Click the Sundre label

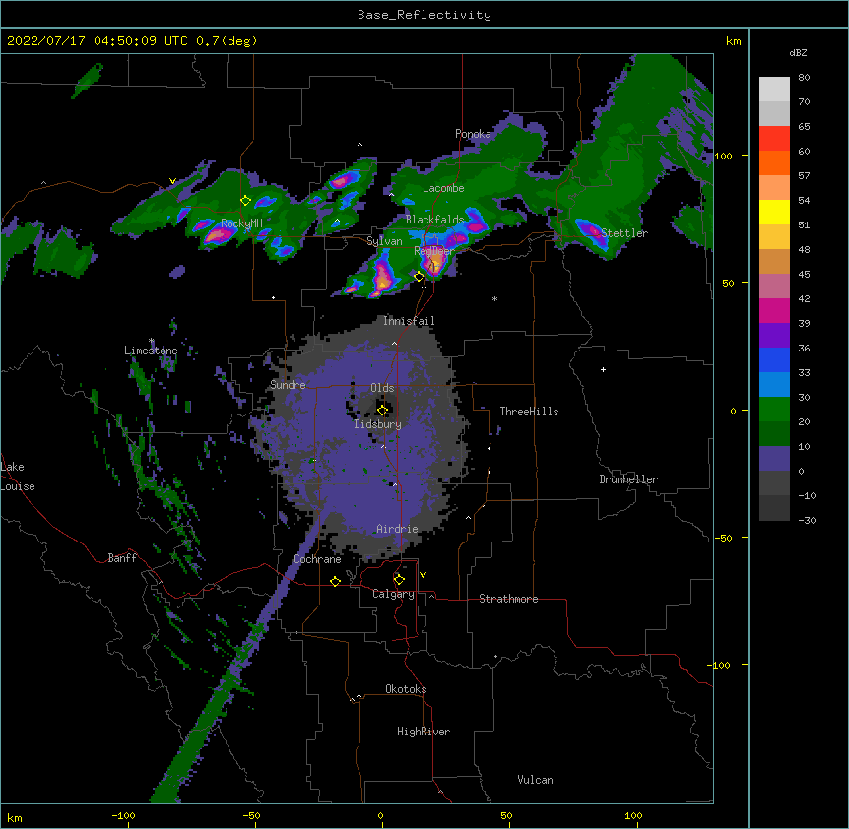coord(288,385)
